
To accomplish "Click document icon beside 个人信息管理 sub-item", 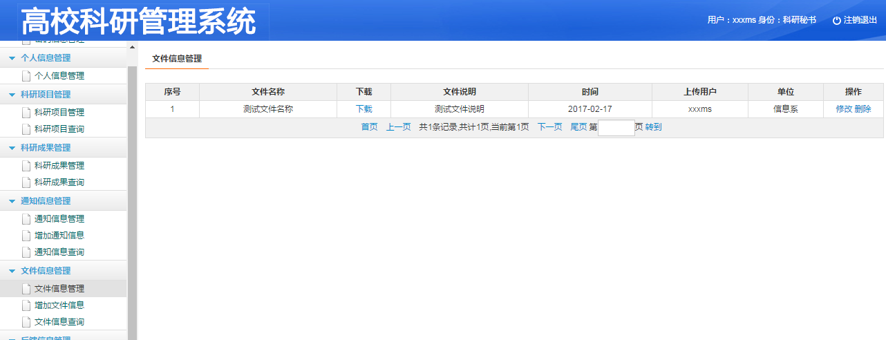I will coord(26,76).
